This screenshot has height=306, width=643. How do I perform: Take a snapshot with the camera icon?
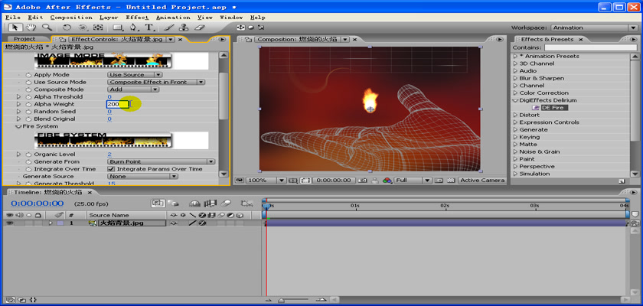pyautogui.click(x=362, y=181)
